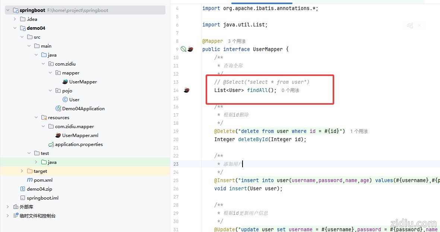Collapse the resources folder
The image size is (440, 232).
pyautogui.click(x=36, y=118)
